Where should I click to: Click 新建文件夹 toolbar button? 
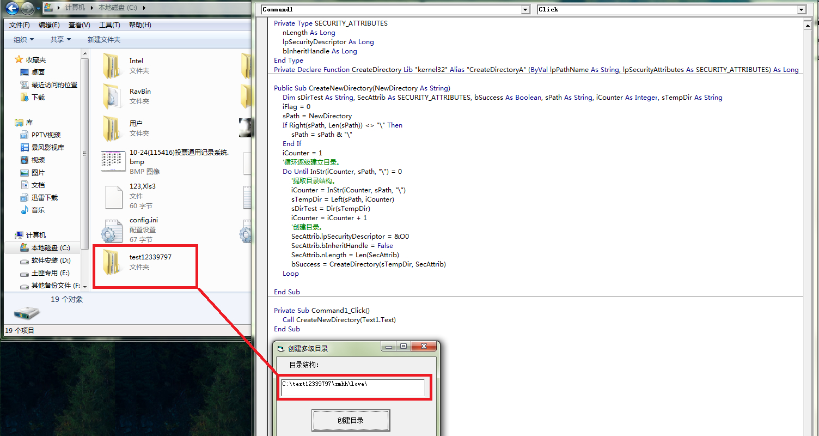[x=104, y=39]
